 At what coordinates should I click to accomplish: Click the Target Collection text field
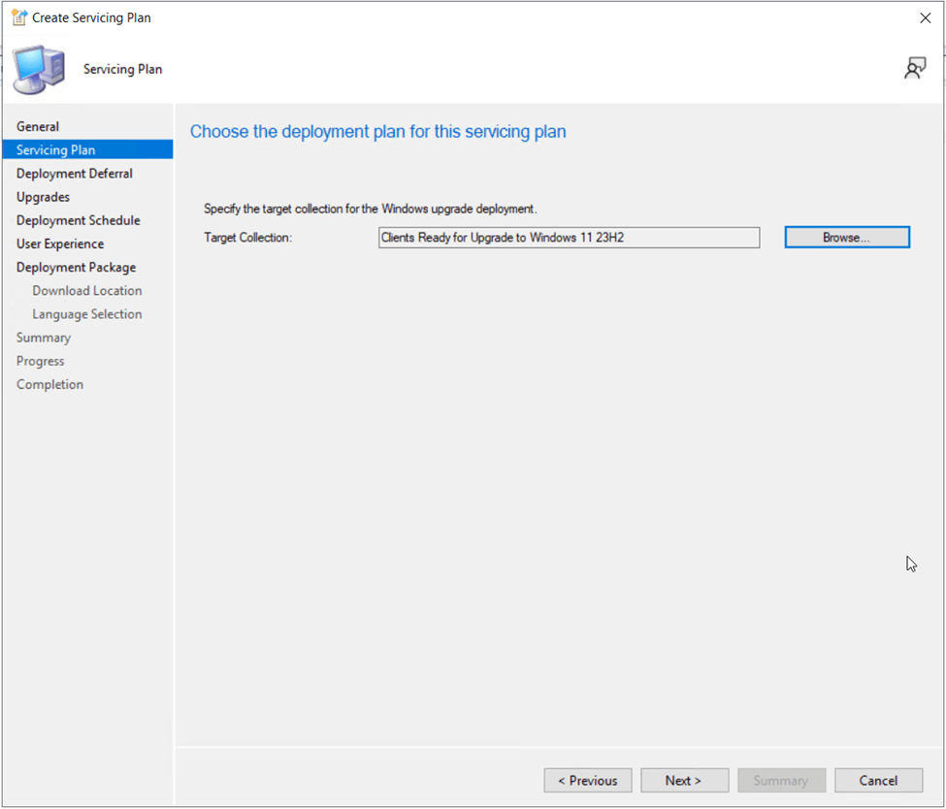point(569,238)
